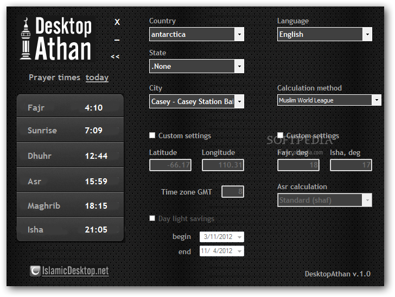
Task: Open the Asr calculation Standard (shaf) dropdown
Action: point(324,200)
